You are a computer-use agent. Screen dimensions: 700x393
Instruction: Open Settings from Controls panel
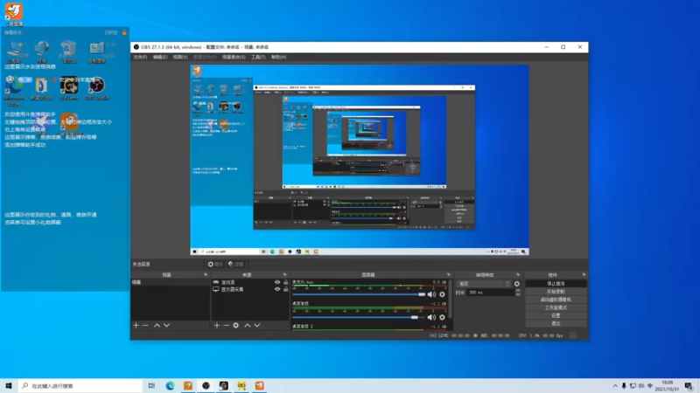(556, 315)
